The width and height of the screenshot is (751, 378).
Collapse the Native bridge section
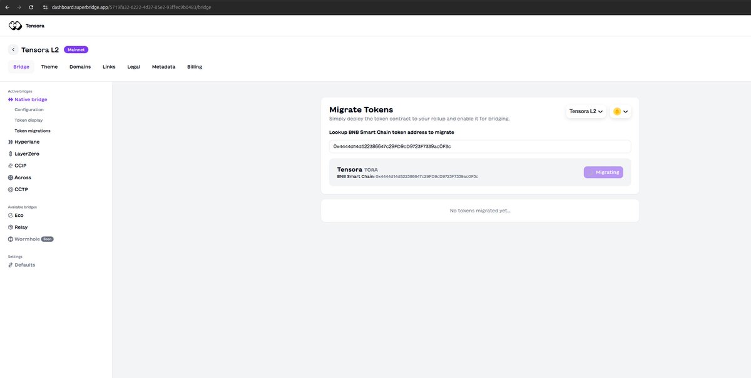(30, 99)
